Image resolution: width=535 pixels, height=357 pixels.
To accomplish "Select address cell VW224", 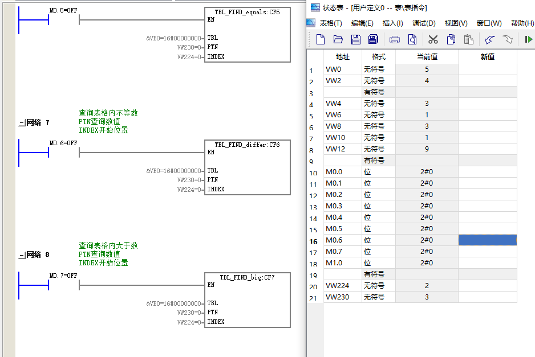I will (x=343, y=285).
